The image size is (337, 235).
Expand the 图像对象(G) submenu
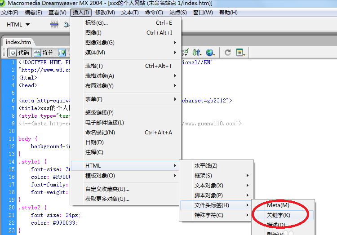tap(126, 43)
